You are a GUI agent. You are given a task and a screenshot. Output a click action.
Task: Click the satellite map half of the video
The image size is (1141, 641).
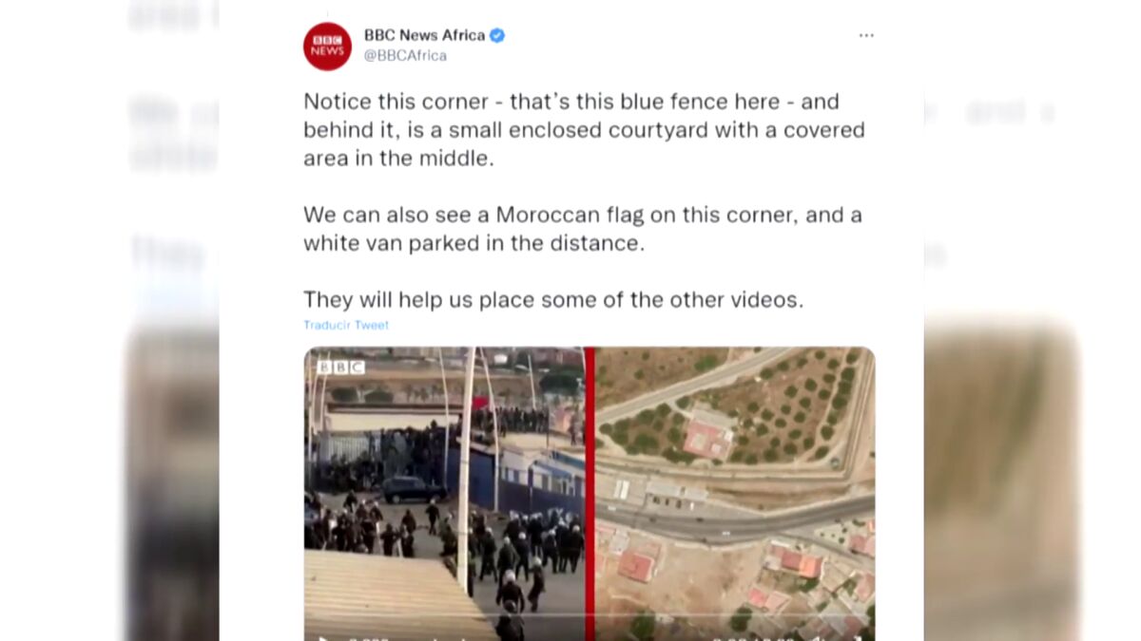(735, 494)
